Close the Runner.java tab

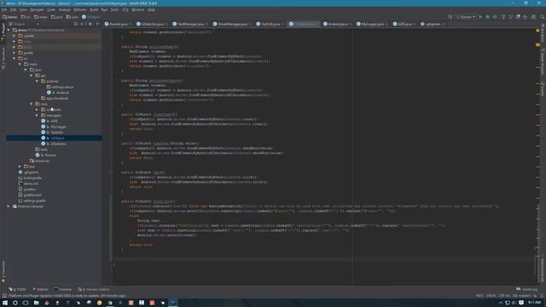(131, 25)
